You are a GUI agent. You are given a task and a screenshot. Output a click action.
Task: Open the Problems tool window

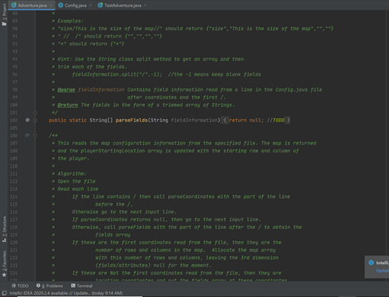click(49, 286)
